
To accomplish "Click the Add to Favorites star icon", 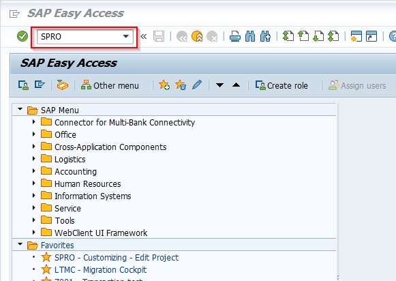I will point(164,85).
